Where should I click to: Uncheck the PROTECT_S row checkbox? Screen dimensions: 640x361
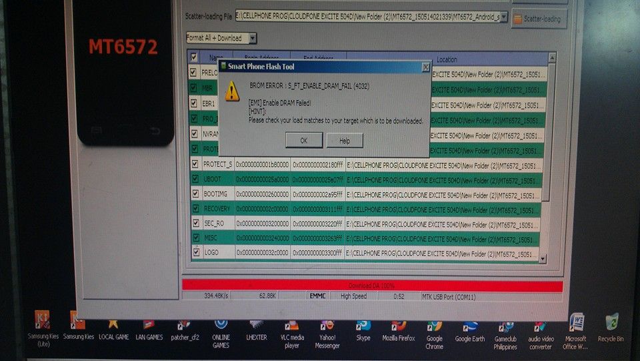pyautogui.click(x=195, y=163)
